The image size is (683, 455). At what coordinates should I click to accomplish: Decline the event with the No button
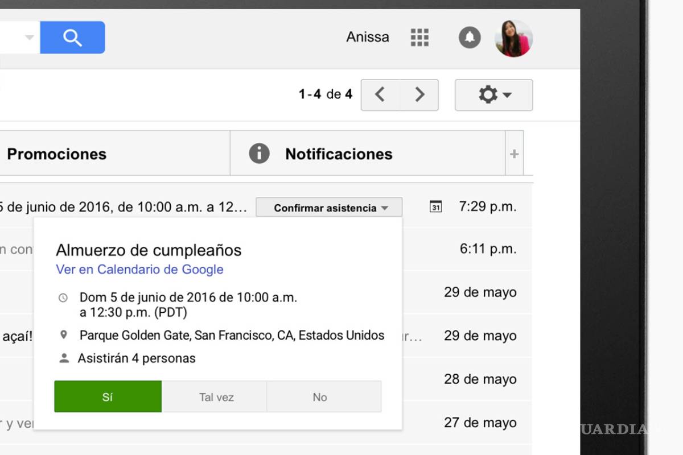click(x=320, y=396)
